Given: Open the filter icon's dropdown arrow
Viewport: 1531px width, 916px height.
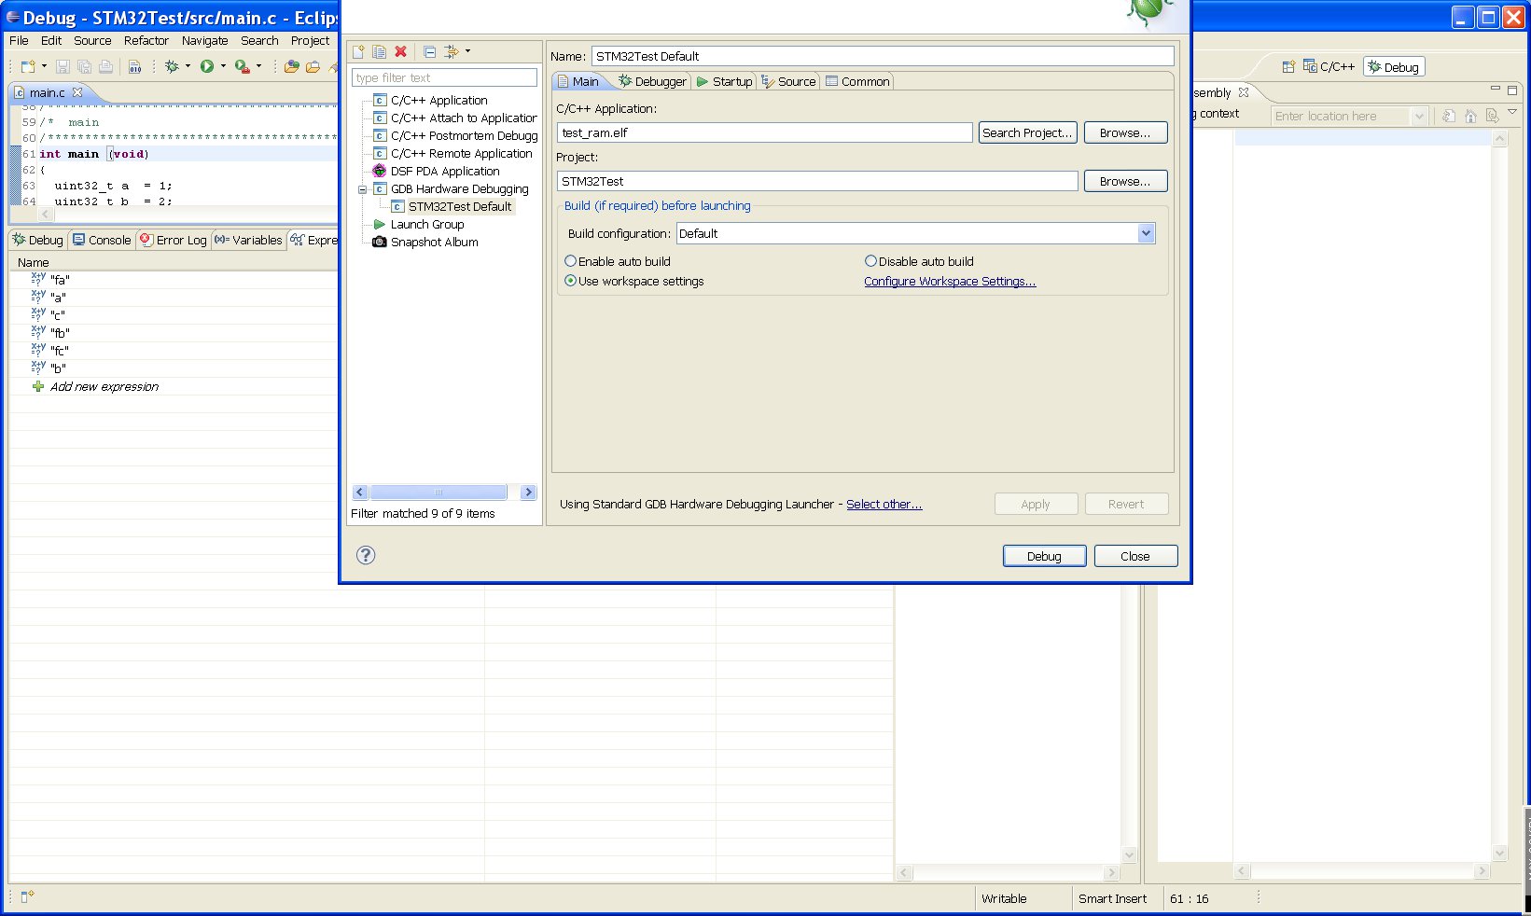Looking at the screenshot, I should pos(467,52).
